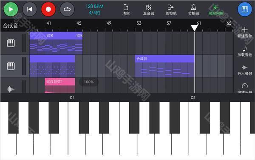Click the 100% volume badge
Image resolution: width=255 pixels, height=160 pixels.
tap(89, 82)
